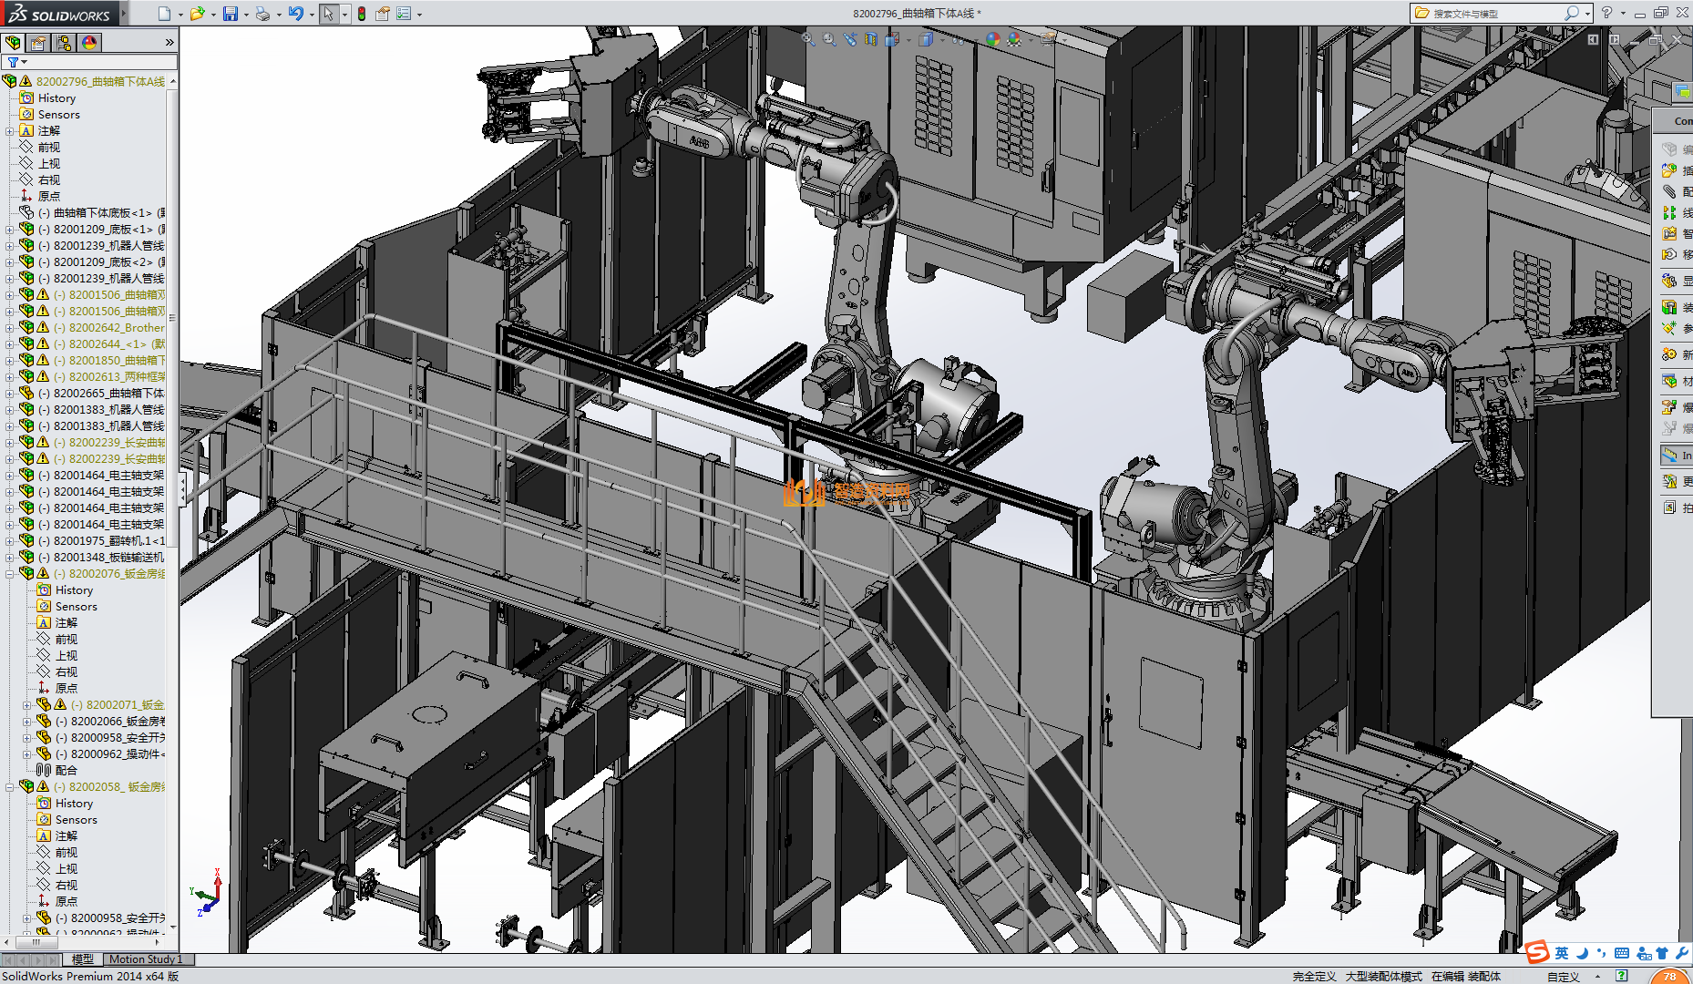The image size is (1693, 984).
Task: Click the Help question mark button
Action: [x=1606, y=13]
